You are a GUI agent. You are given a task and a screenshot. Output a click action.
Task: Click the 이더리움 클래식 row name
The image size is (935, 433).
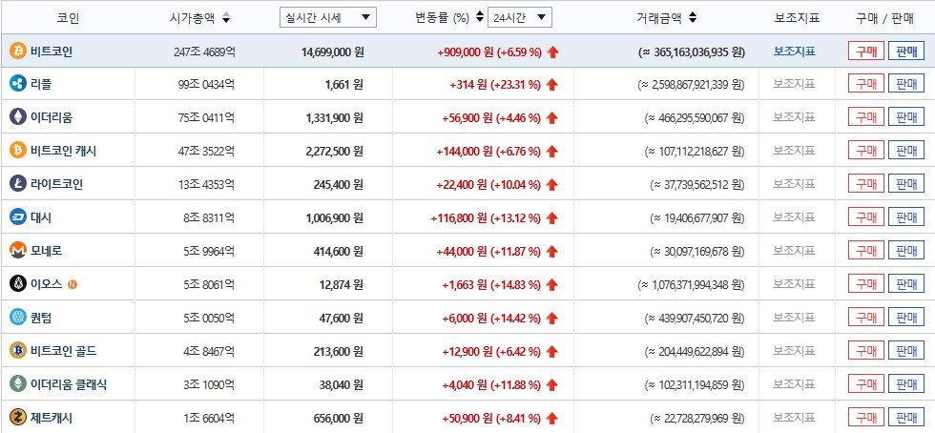tap(69, 383)
